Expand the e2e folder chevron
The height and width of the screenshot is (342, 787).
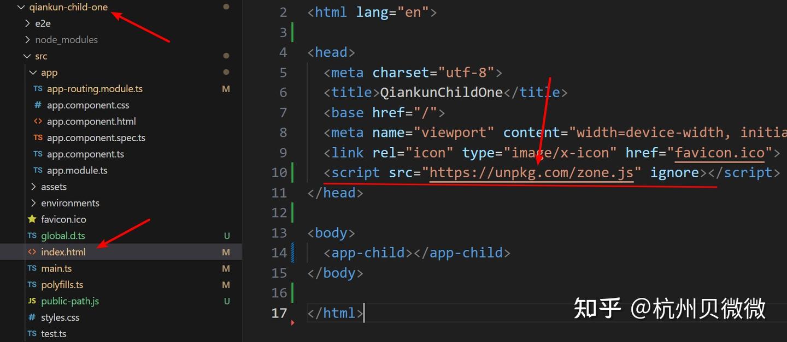tap(27, 23)
